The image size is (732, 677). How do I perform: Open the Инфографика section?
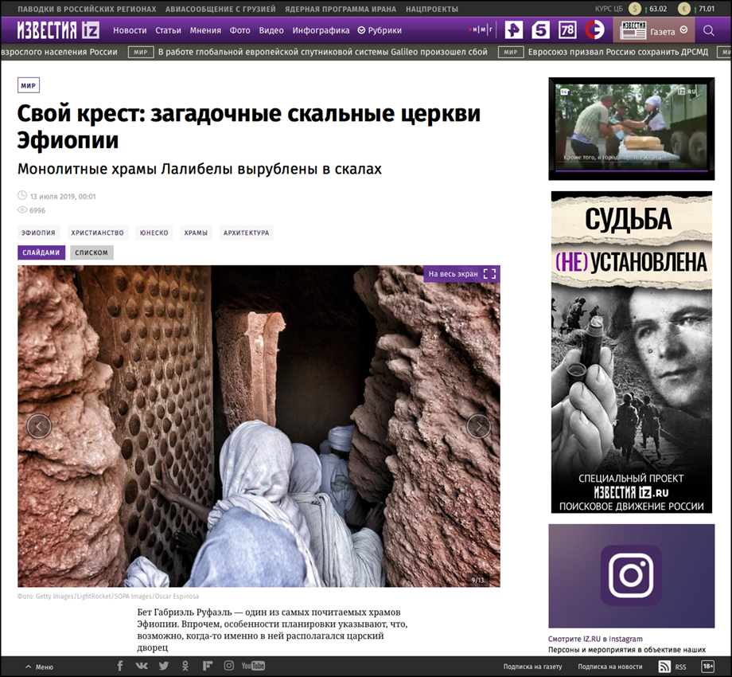(321, 30)
